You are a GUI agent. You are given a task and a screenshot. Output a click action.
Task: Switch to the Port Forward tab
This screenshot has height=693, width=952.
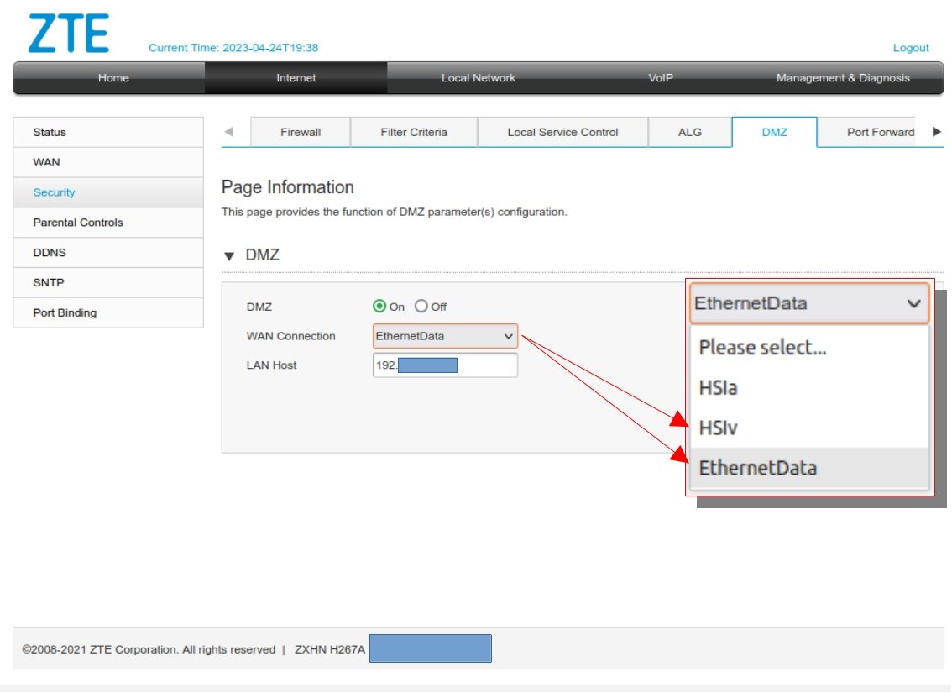tap(880, 132)
